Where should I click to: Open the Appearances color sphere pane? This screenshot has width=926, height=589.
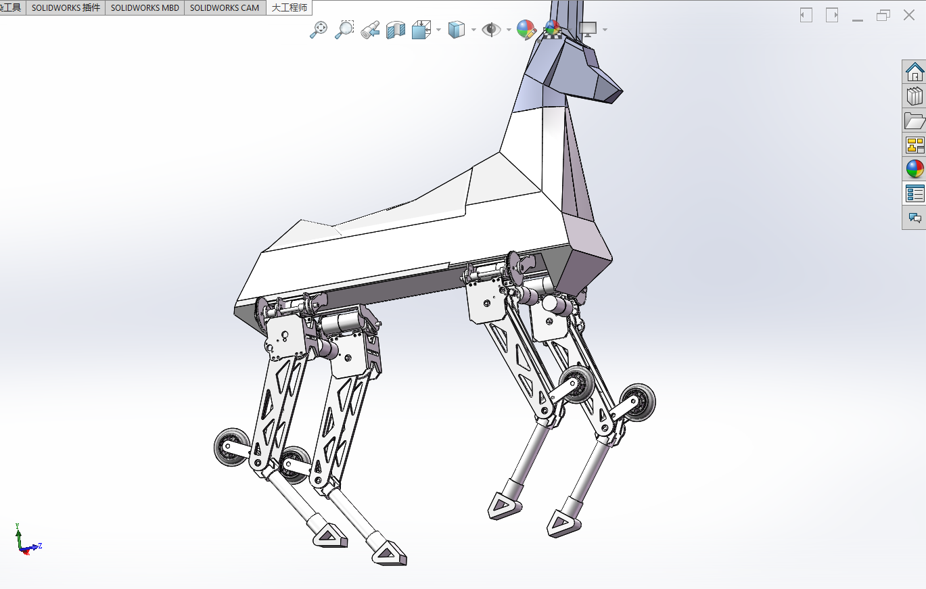click(915, 169)
